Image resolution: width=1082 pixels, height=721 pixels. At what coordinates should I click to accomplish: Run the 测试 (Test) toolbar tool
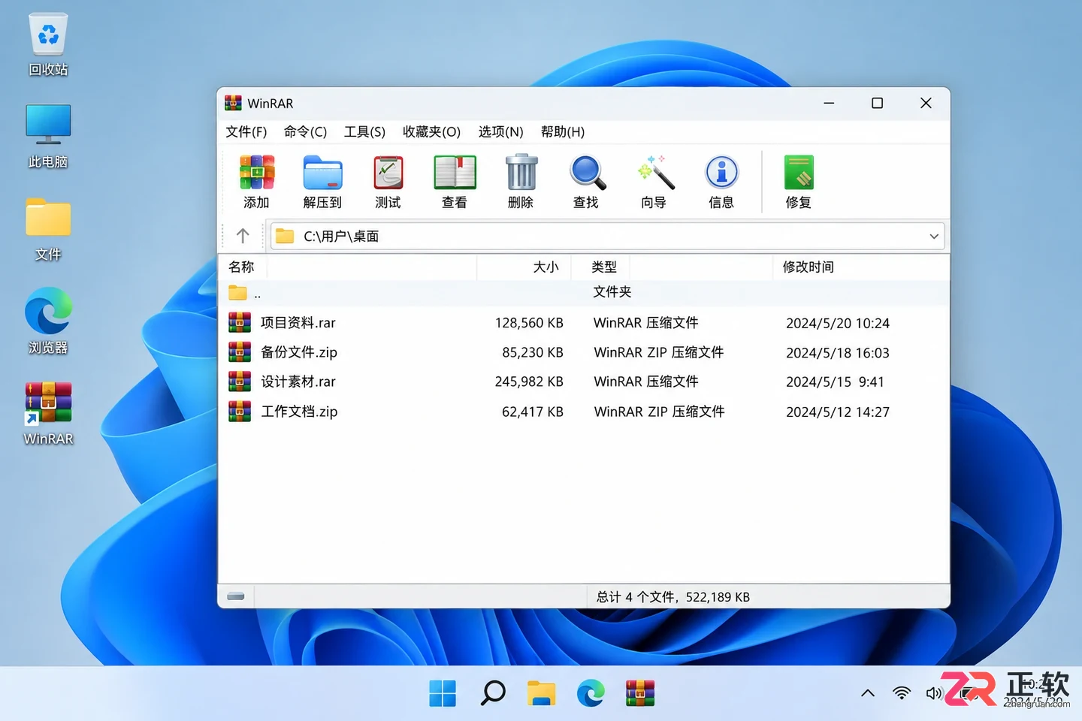[x=388, y=173]
